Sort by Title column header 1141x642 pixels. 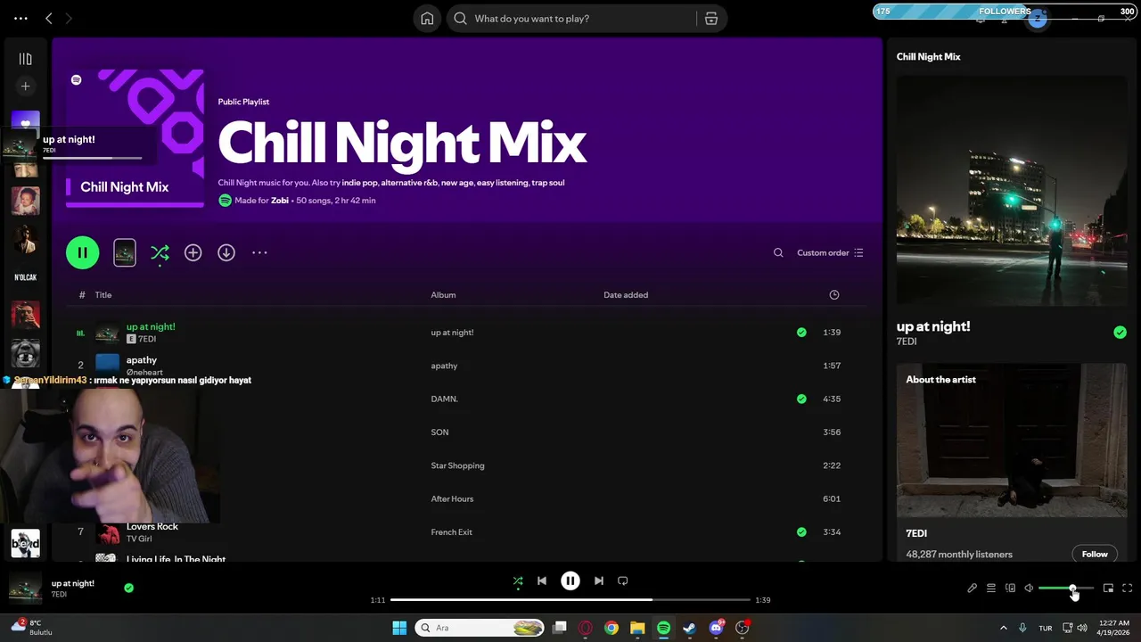point(103,295)
